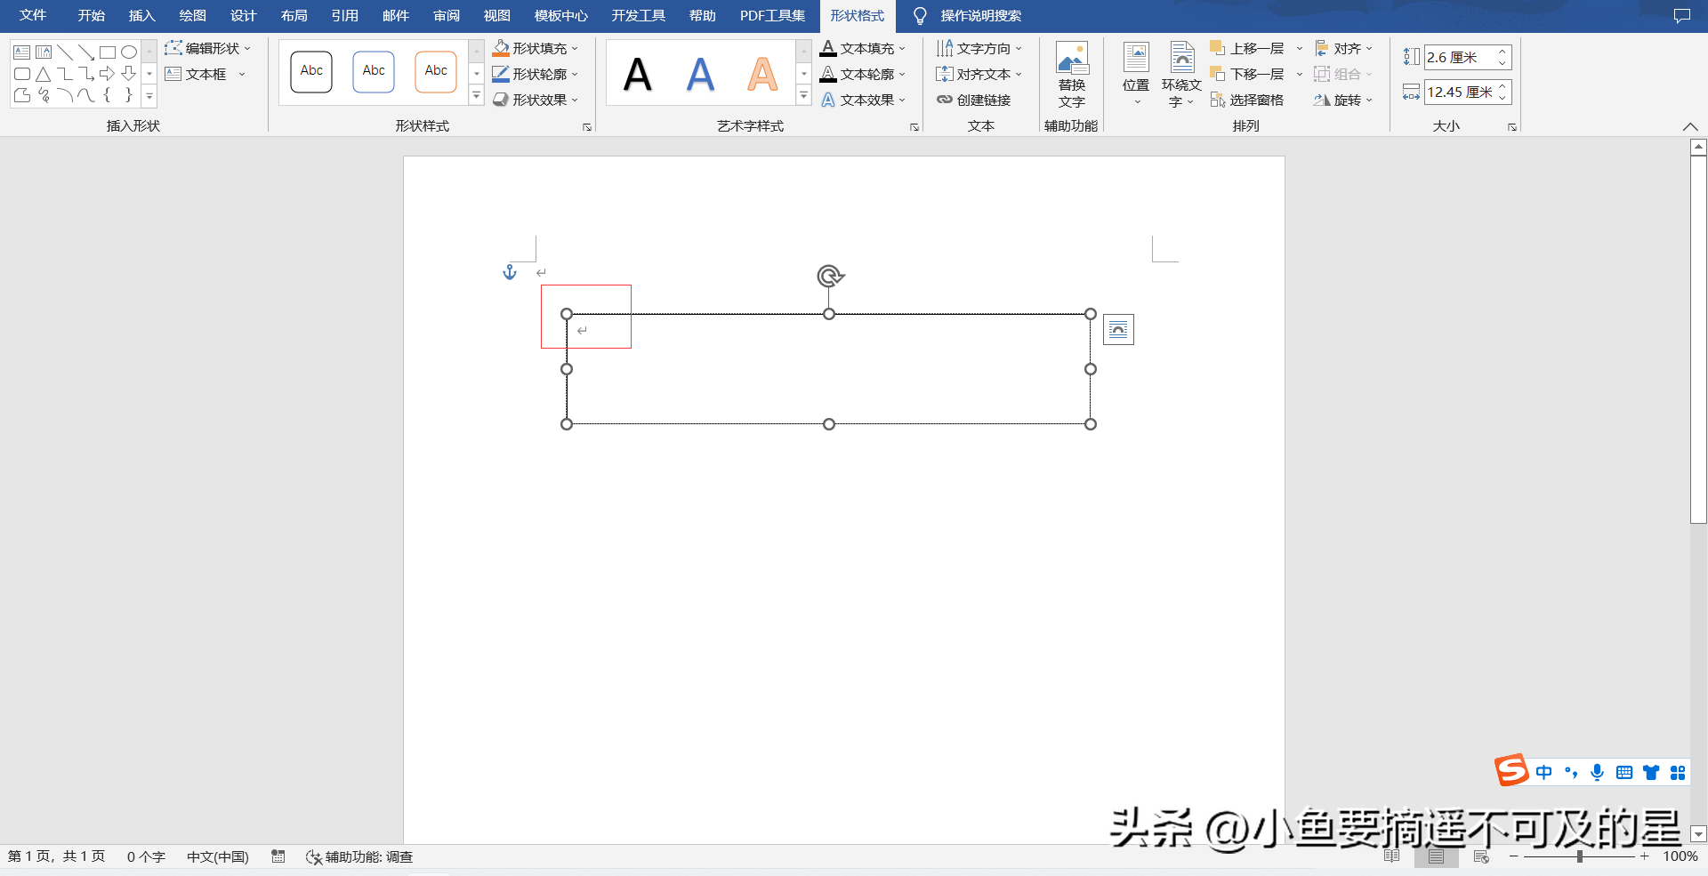
Task: Open the 艺术字样式 dialog launcher
Action: 914,127
